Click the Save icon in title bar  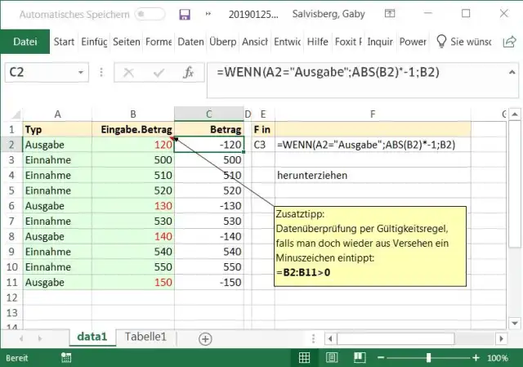pyautogui.click(x=185, y=14)
